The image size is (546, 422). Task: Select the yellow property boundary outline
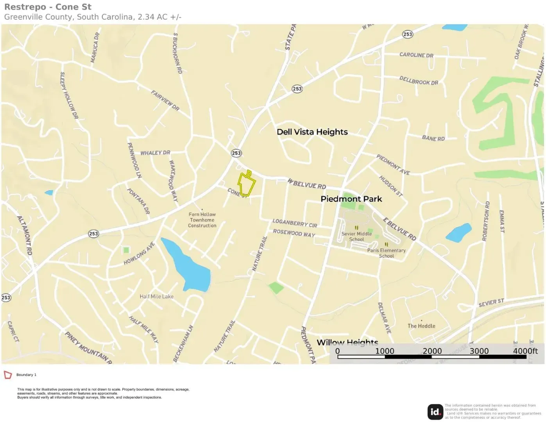click(x=246, y=183)
